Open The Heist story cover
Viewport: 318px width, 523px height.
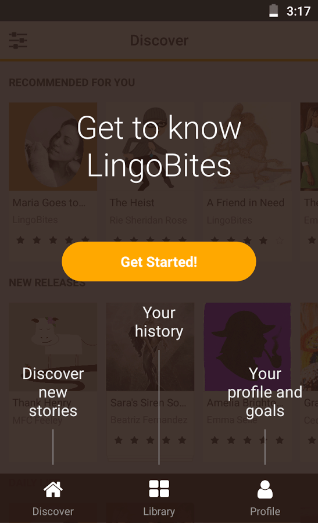point(150,147)
